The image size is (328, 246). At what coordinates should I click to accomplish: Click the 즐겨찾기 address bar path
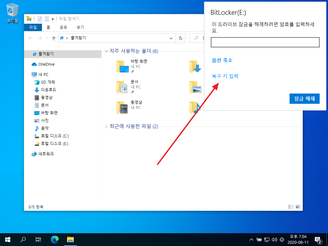pyautogui.click(x=78, y=38)
